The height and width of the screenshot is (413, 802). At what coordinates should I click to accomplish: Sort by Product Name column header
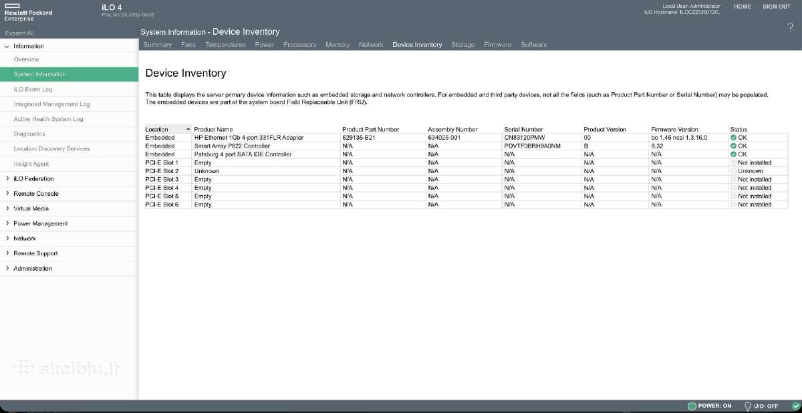pos(213,129)
